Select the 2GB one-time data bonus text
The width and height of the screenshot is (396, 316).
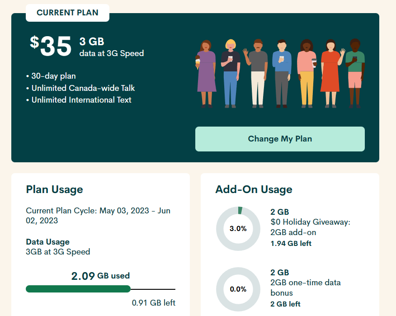pos(305,288)
